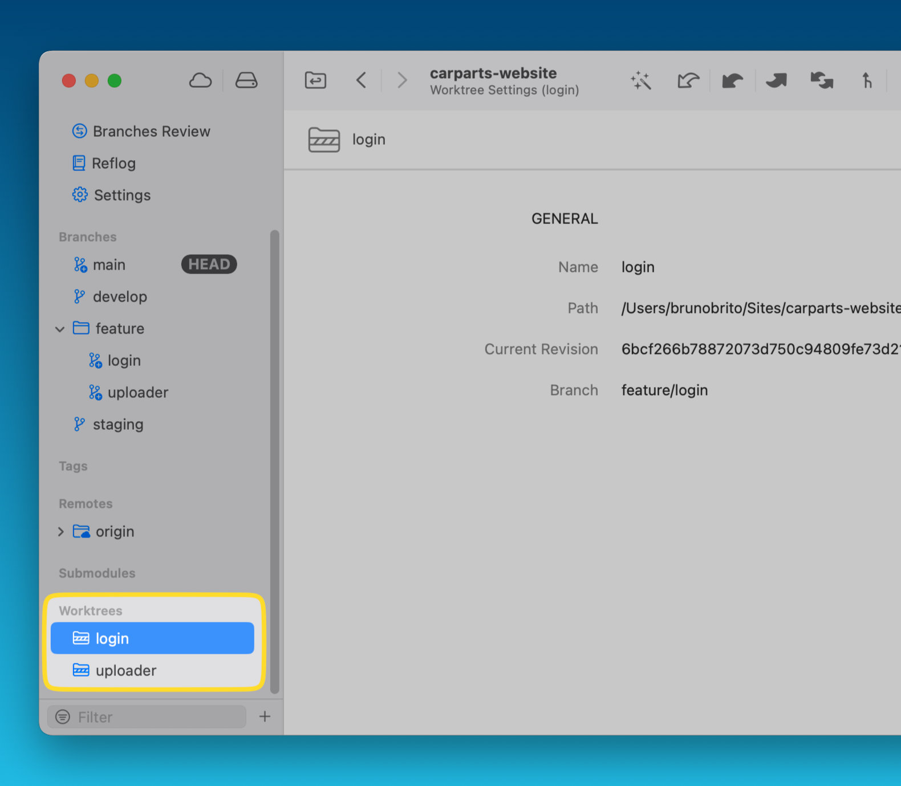Click the Merge icon in toolbar
901x786 pixels.
point(866,80)
